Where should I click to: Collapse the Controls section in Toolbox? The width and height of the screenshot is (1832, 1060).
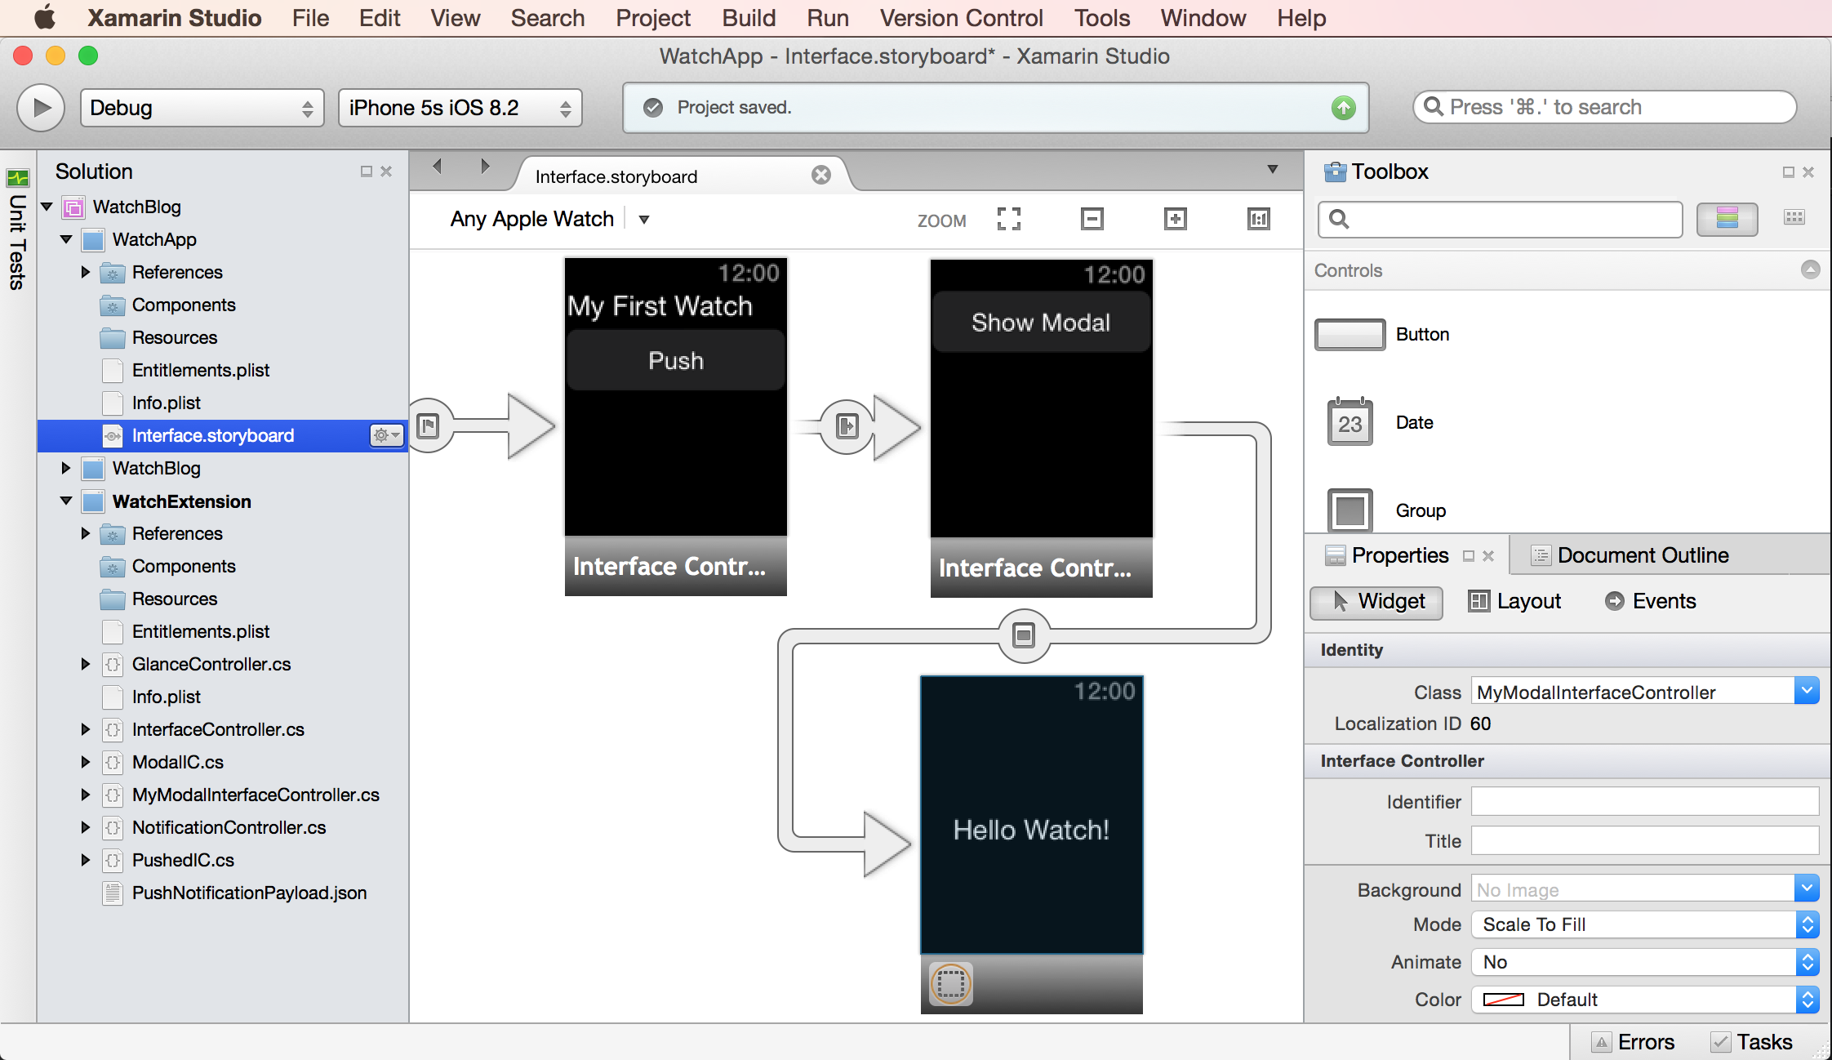pos(1810,269)
